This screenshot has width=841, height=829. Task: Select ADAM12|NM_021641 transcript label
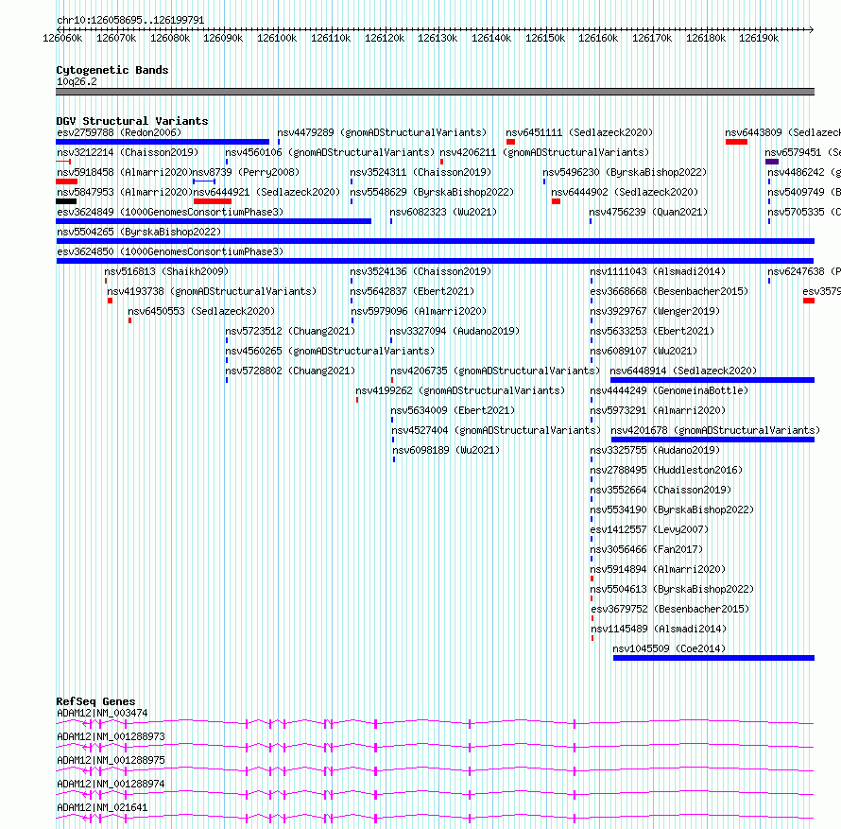(102, 807)
